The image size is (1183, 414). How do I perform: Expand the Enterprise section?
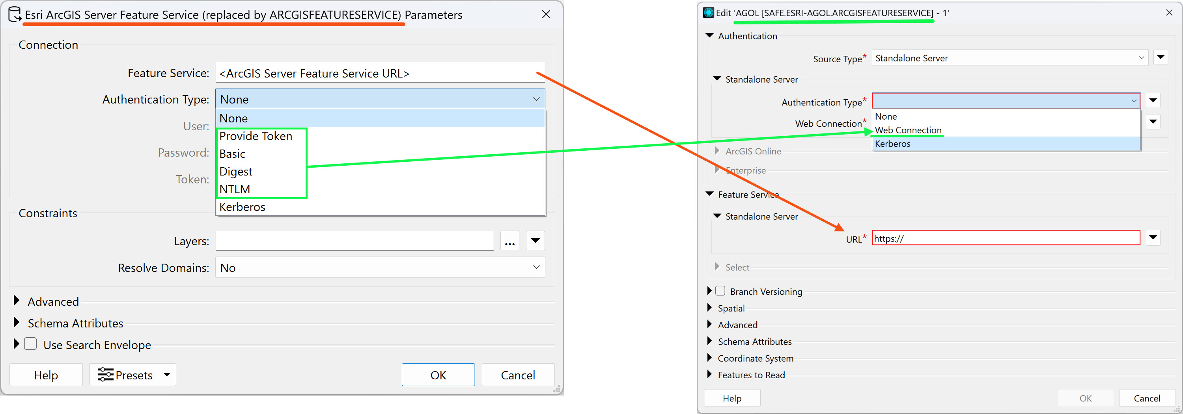[x=717, y=170]
